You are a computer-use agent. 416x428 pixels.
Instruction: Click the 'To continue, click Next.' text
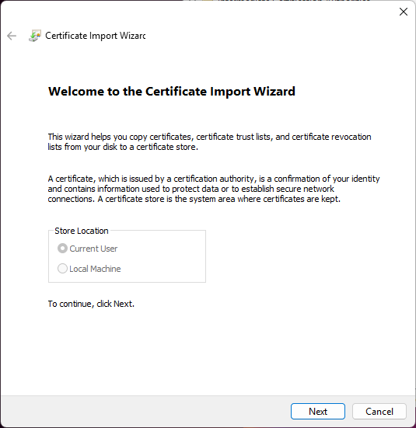pyautogui.click(x=91, y=304)
